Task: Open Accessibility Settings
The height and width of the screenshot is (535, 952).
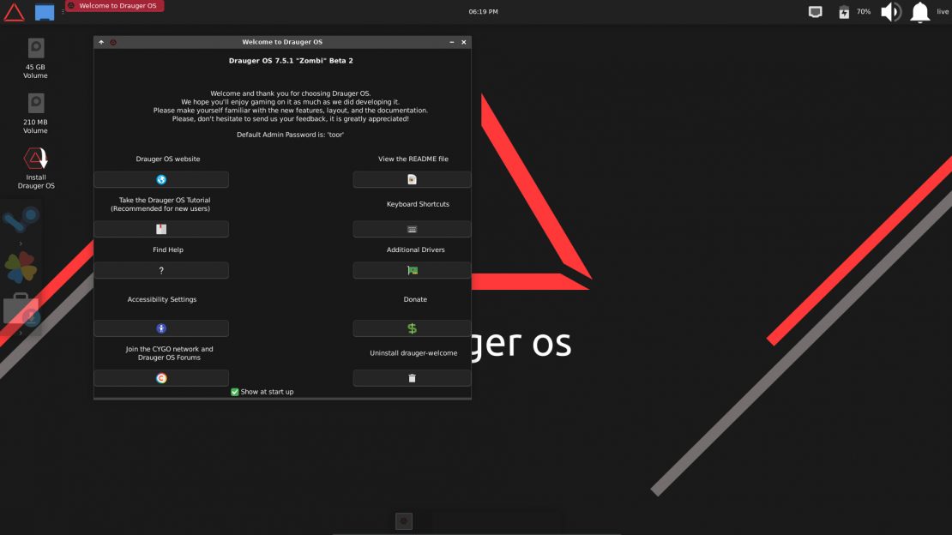Action: point(161,328)
